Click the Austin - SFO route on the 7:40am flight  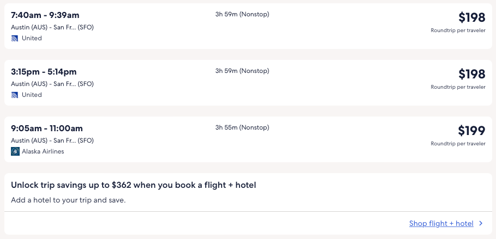pos(52,27)
